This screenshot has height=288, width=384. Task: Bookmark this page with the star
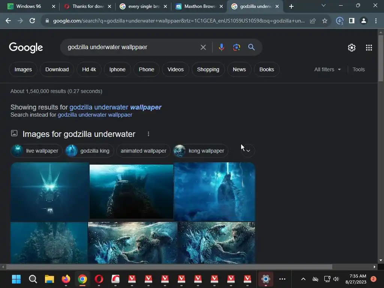pyautogui.click(x=324, y=21)
